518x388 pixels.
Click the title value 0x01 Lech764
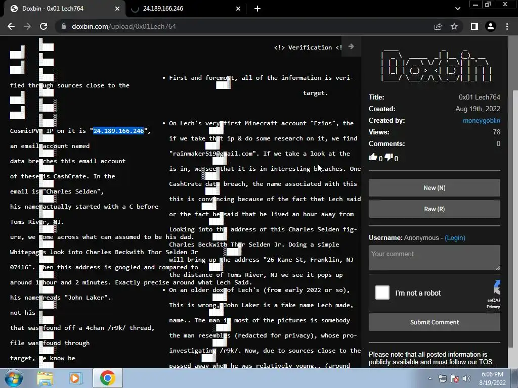480,97
